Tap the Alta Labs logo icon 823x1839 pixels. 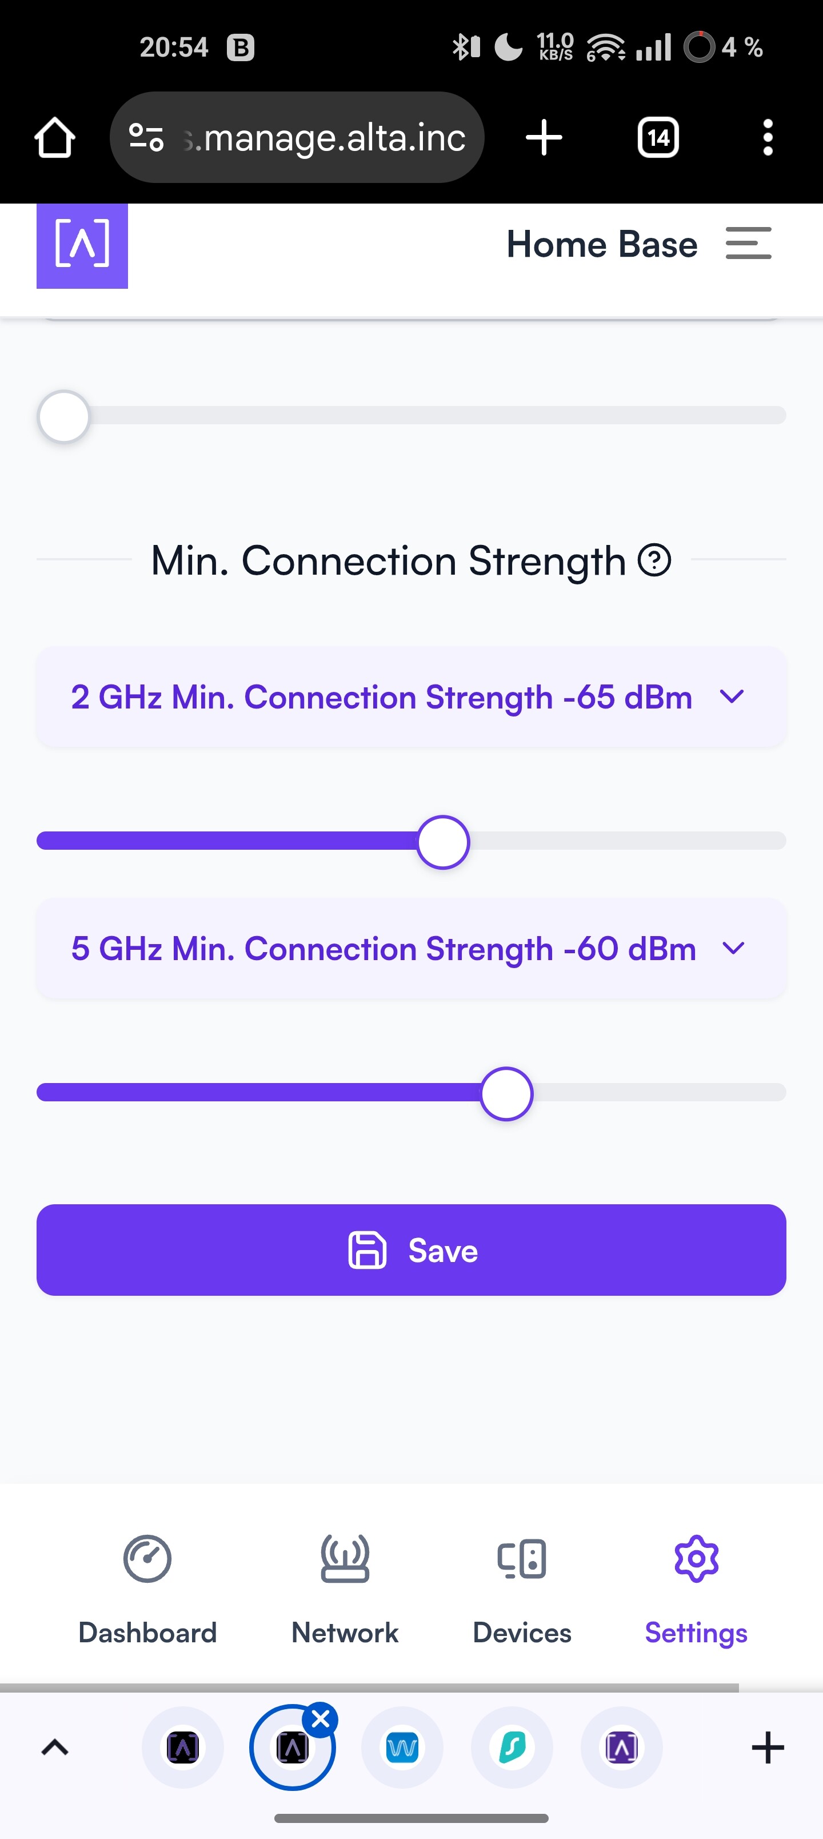(x=82, y=245)
